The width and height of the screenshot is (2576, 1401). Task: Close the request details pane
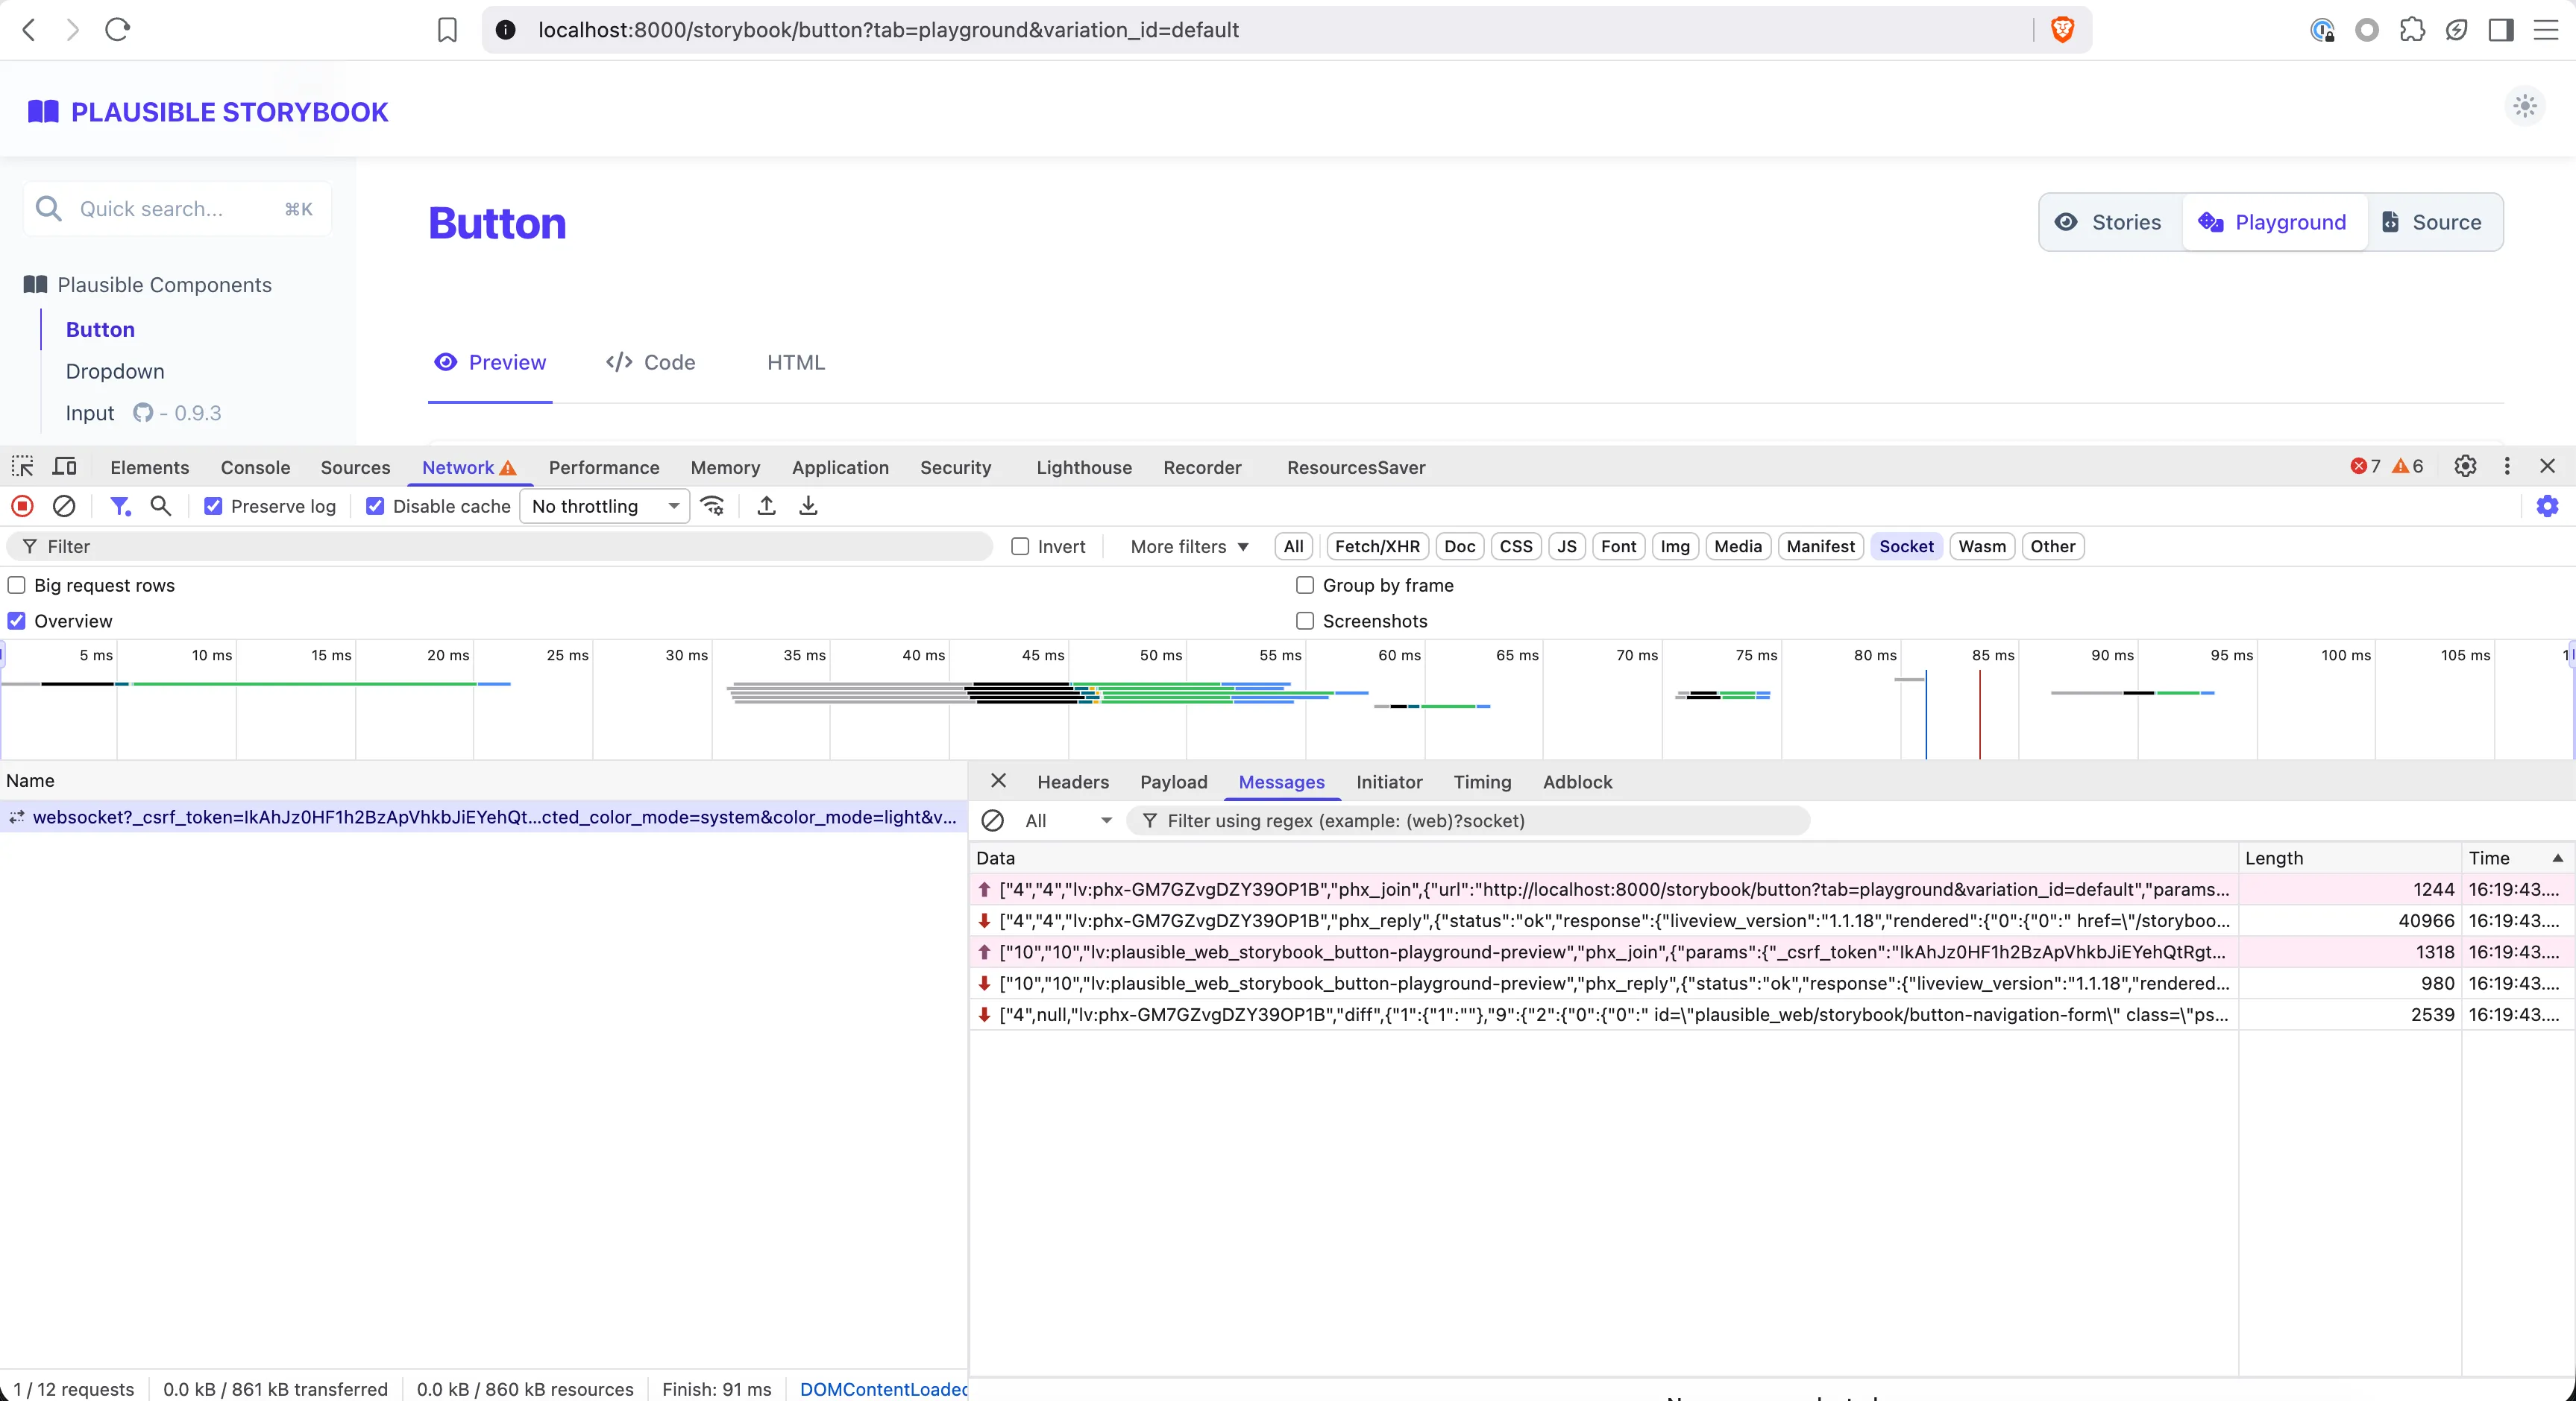coord(998,780)
